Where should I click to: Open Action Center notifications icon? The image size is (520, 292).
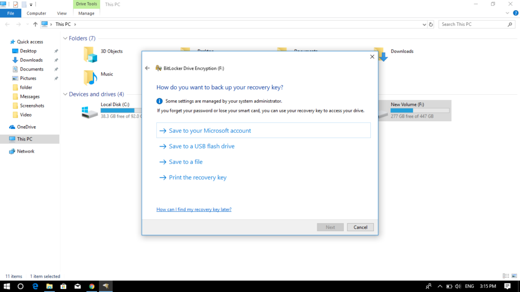(x=507, y=286)
